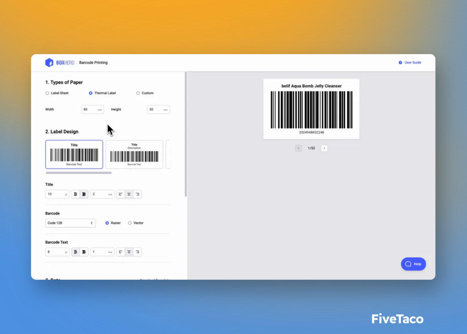The width and height of the screenshot is (467, 334).
Task: Click the label design horizontal scrollbar
Action: click(x=78, y=173)
